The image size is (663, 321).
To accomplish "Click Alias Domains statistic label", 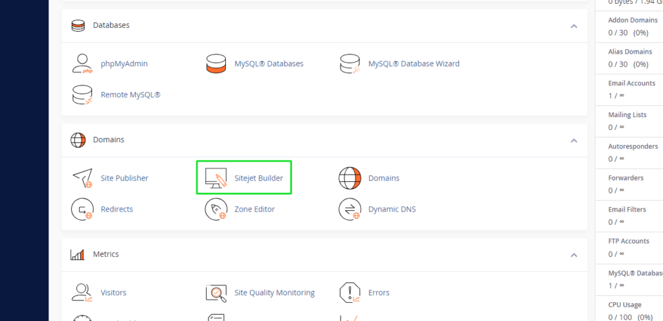I will pos(630,52).
